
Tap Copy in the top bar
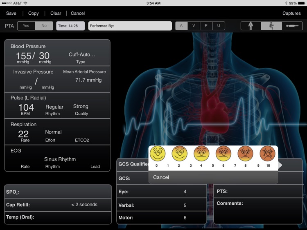pos(34,13)
